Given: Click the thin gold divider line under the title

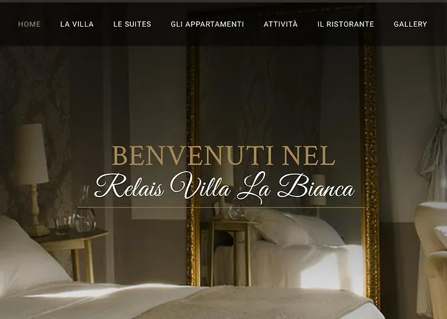Looking at the screenshot, I should tap(222, 207).
